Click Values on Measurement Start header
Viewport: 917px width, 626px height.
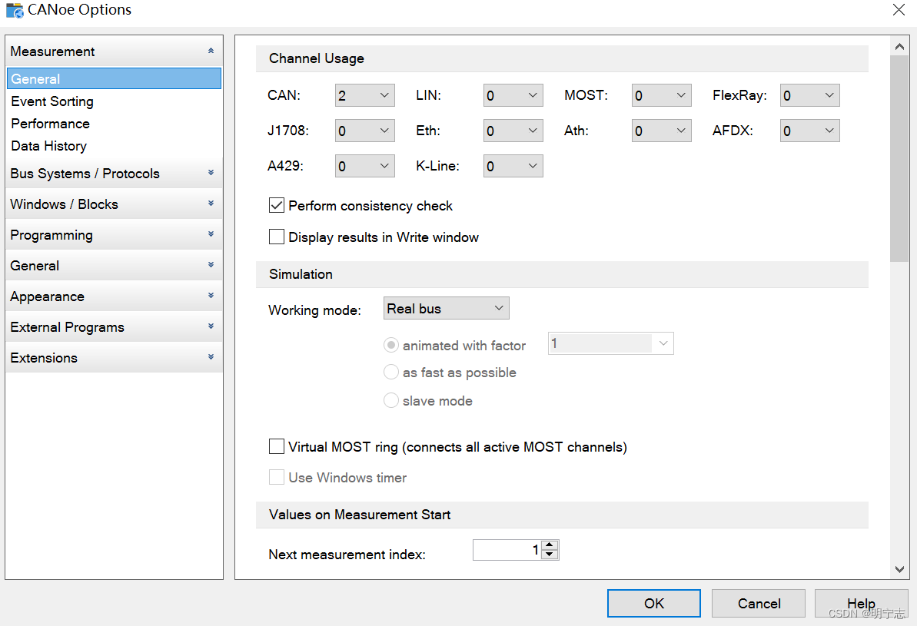tap(562, 515)
